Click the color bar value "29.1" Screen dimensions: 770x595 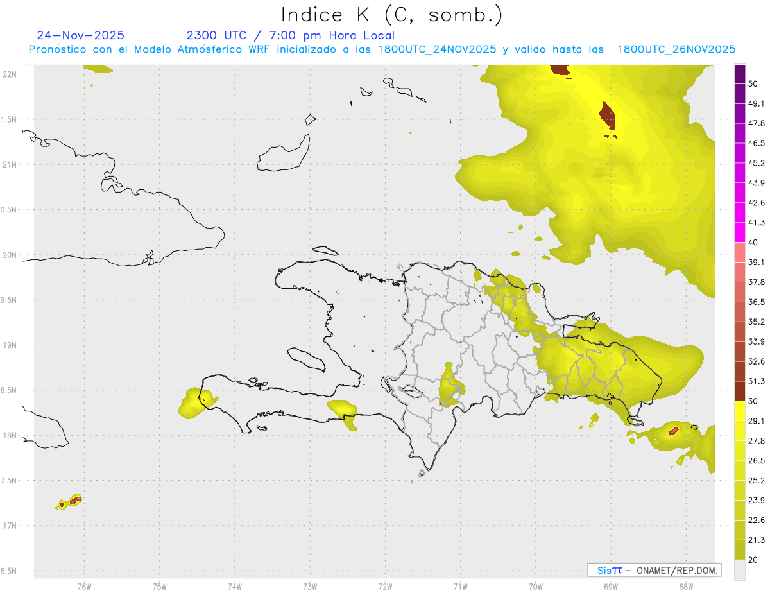click(x=757, y=421)
